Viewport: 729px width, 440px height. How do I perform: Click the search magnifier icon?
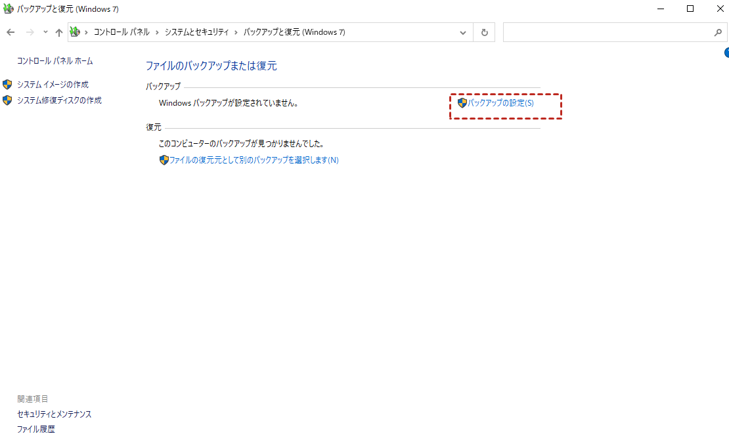click(718, 32)
